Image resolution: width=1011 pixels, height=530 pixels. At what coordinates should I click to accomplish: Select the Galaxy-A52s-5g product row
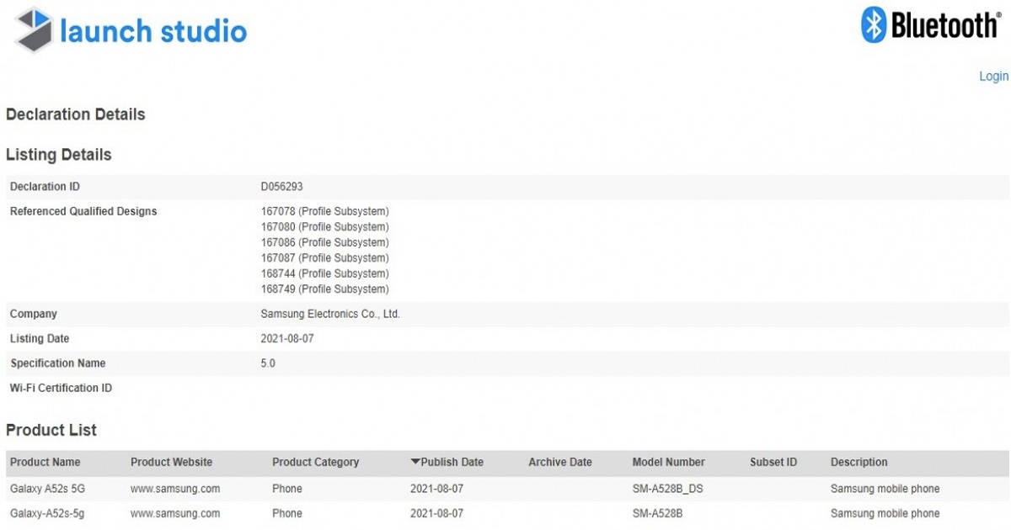(49, 513)
